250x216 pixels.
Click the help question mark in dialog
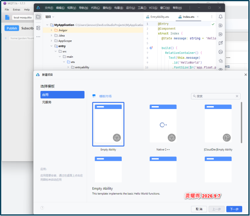pyautogui.click(x=42, y=208)
